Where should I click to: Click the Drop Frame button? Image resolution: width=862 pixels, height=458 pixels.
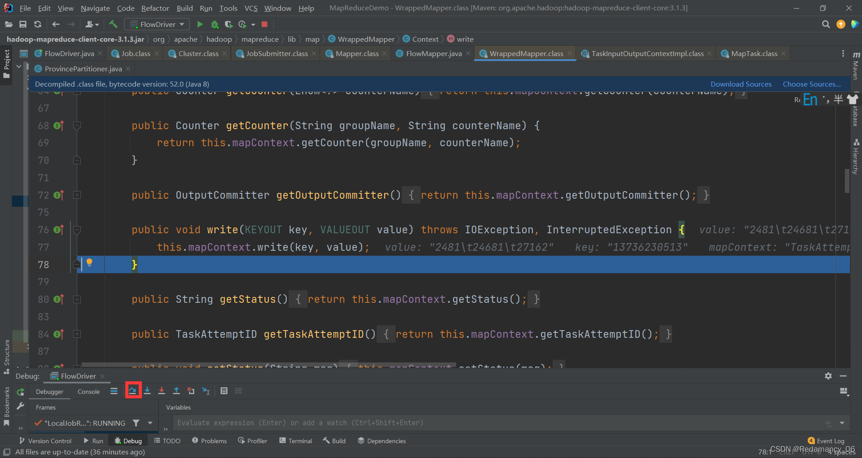tap(191, 391)
